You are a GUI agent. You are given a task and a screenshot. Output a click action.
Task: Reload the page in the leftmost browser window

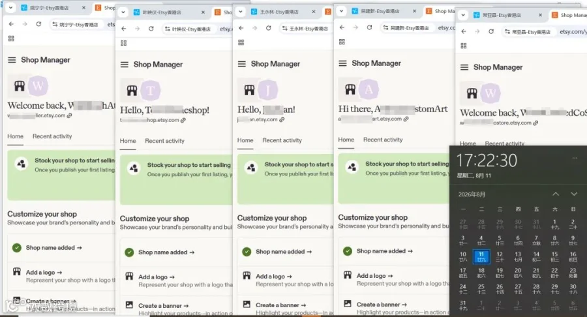pos(38,24)
